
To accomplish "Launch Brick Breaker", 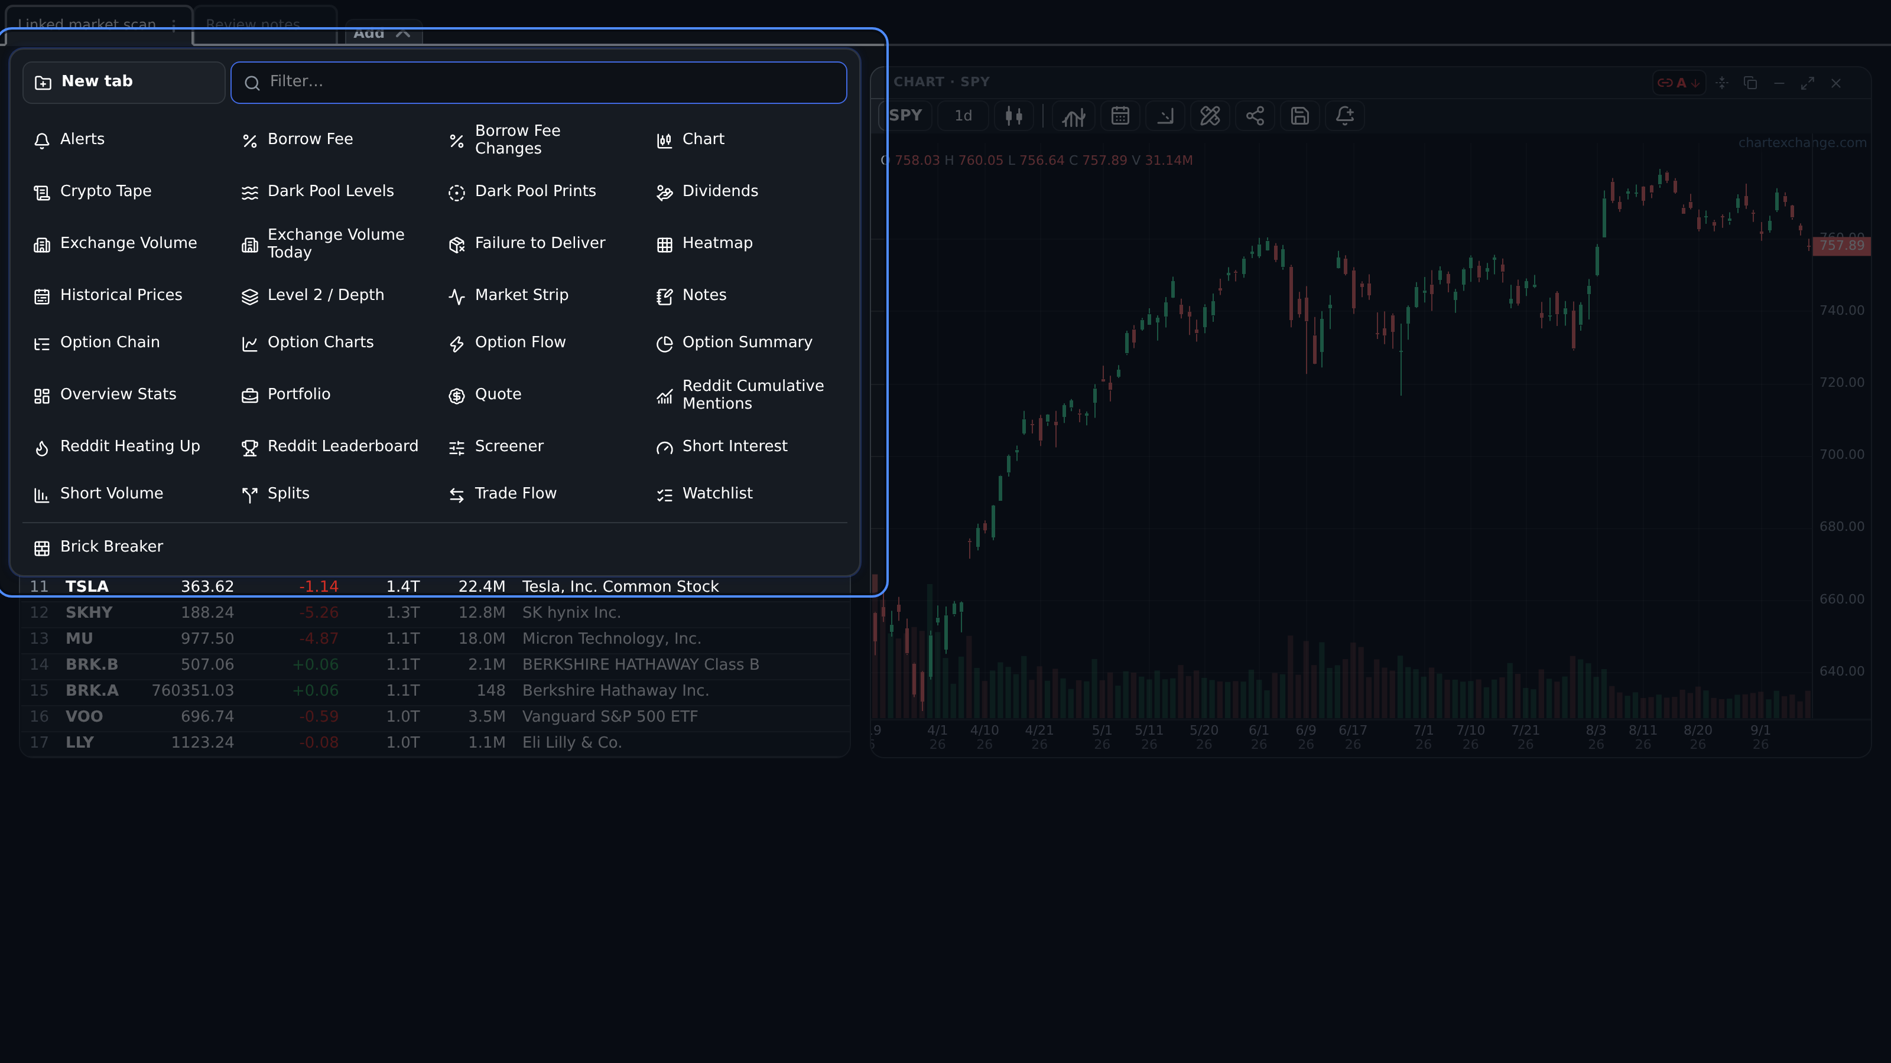I will point(99,547).
